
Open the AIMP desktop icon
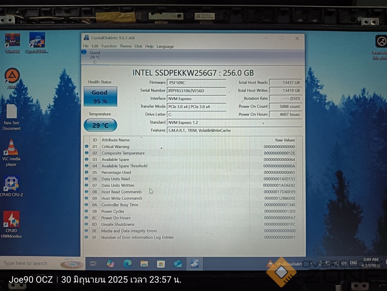tap(12, 76)
